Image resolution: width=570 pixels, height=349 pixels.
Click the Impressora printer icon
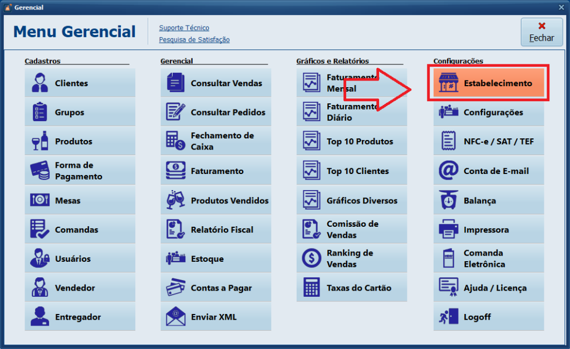pos(448,230)
